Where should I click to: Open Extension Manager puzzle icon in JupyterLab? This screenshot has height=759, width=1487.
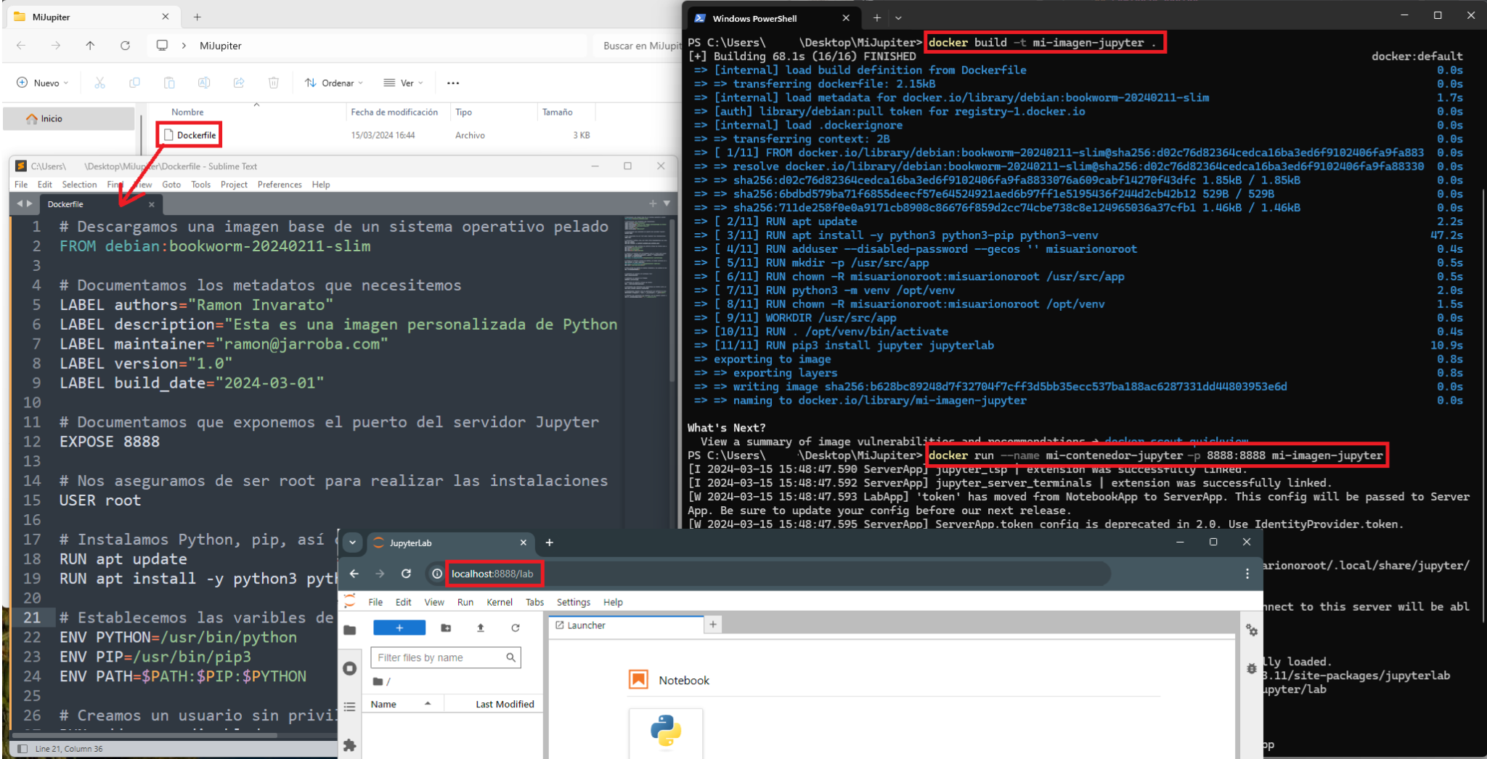[350, 745]
